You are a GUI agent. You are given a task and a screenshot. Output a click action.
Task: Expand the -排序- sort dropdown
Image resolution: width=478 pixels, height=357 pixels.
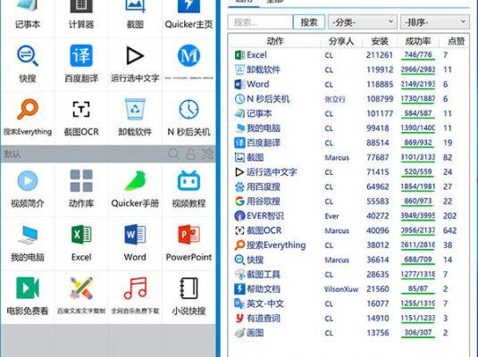(x=435, y=22)
